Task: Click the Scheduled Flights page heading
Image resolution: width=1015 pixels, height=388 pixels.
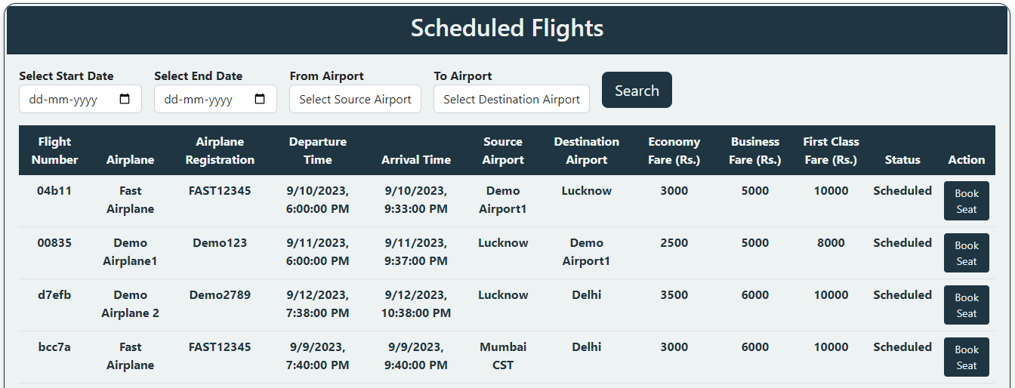Action: 507,29
